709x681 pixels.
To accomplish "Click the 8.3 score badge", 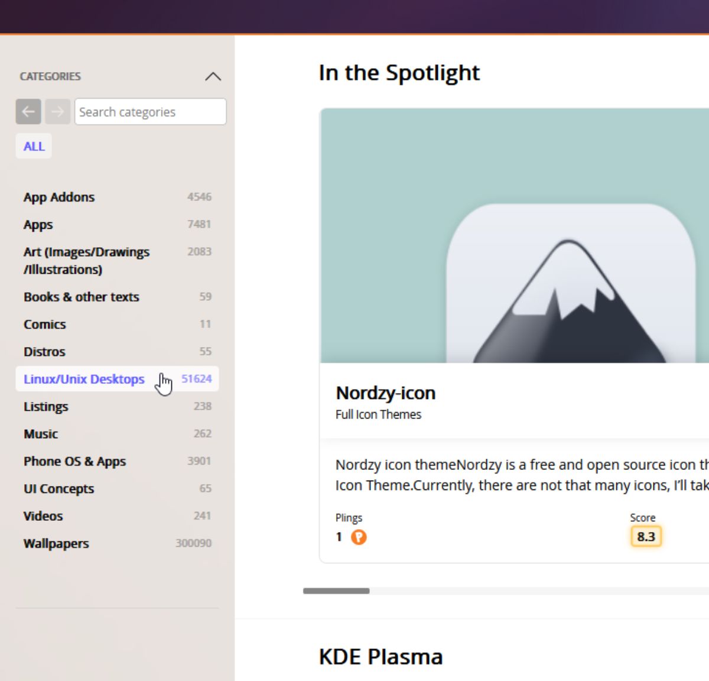I will click(x=646, y=537).
